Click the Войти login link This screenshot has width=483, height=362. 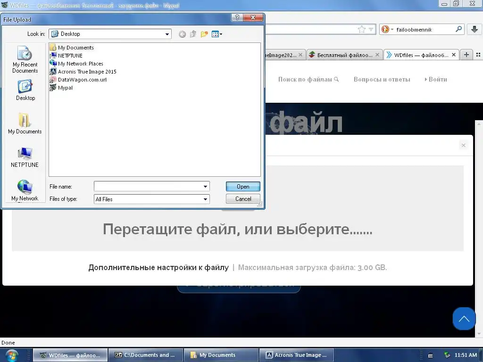435,79
